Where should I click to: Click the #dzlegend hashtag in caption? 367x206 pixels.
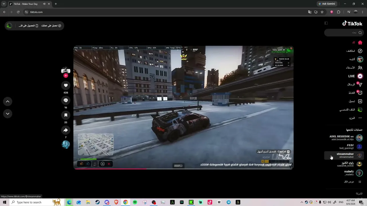[217, 165]
